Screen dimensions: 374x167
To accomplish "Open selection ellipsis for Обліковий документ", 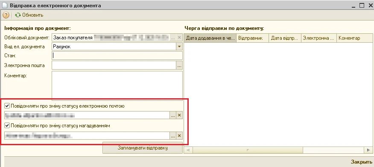I will coord(173,38).
